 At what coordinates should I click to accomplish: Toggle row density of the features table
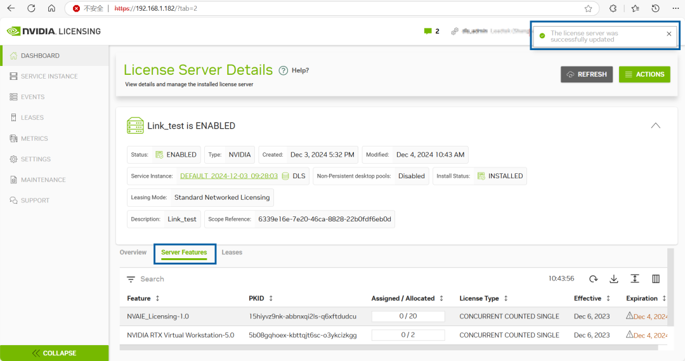(x=635, y=279)
